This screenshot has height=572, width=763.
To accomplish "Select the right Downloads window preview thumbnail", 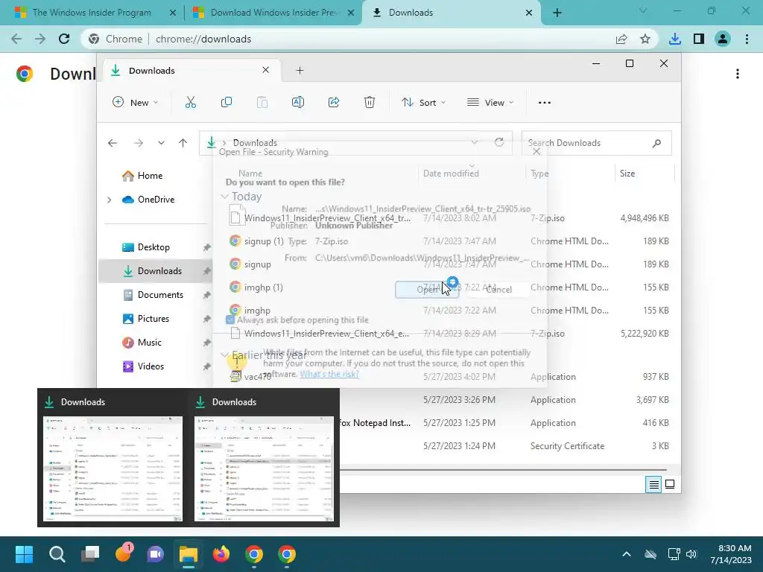I will tap(265, 468).
